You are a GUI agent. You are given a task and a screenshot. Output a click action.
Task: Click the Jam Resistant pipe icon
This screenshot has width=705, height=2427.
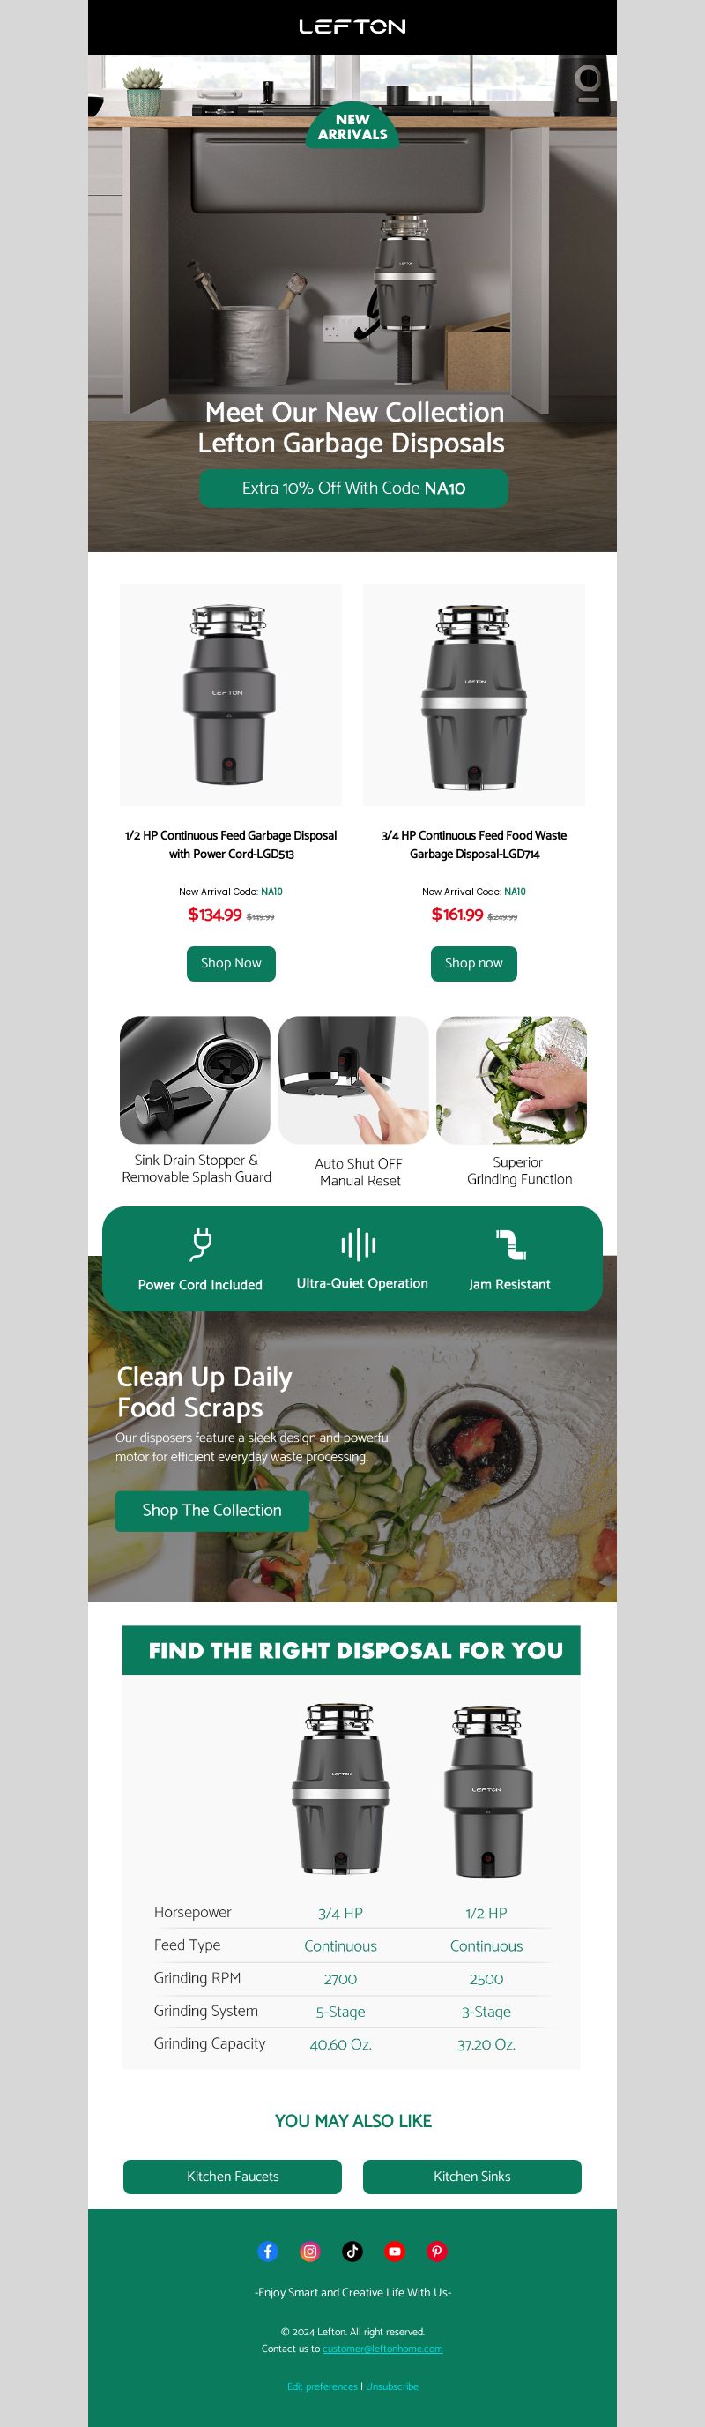pyautogui.click(x=511, y=1243)
